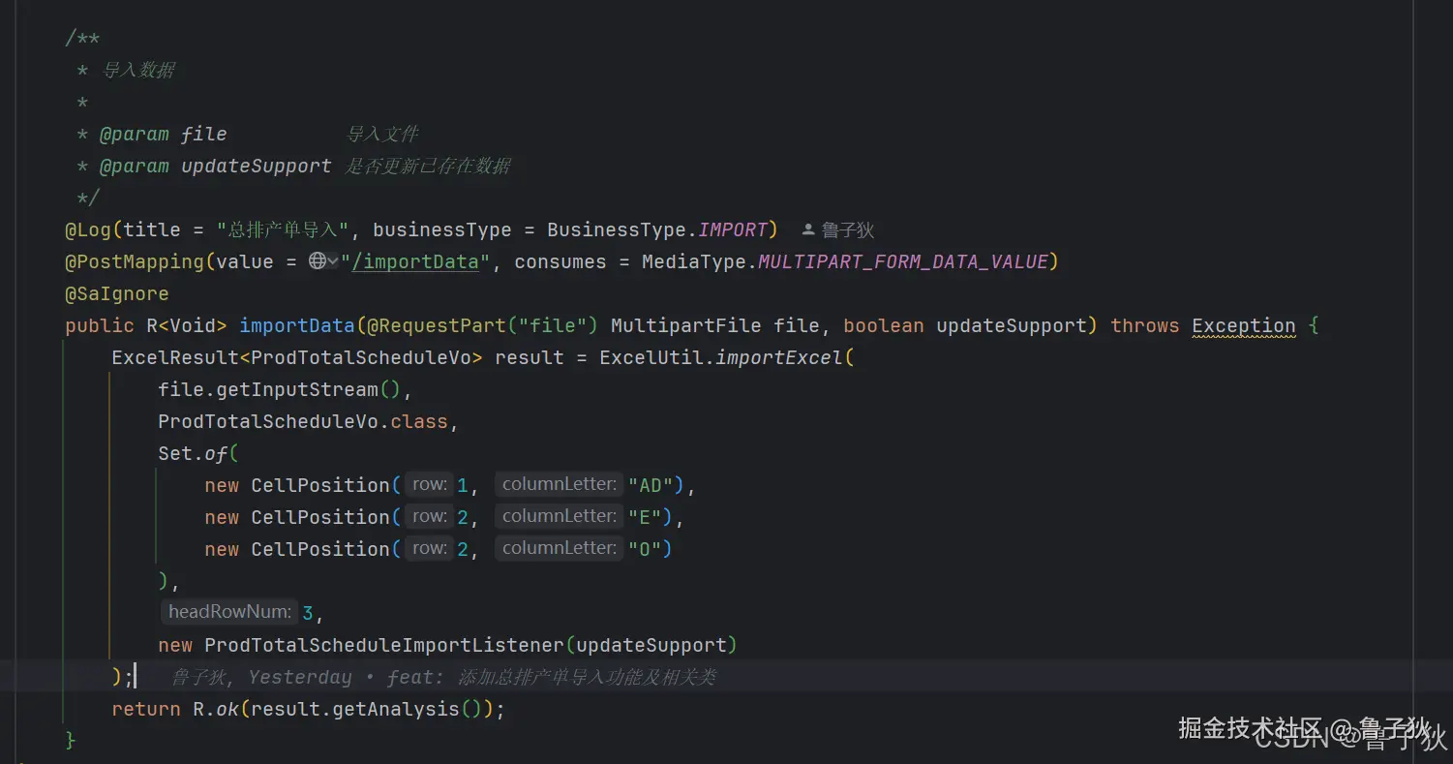The width and height of the screenshot is (1453, 764).
Task: Click the ExcelUtil class reference
Action: pyautogui.click(x=651, y=357)
